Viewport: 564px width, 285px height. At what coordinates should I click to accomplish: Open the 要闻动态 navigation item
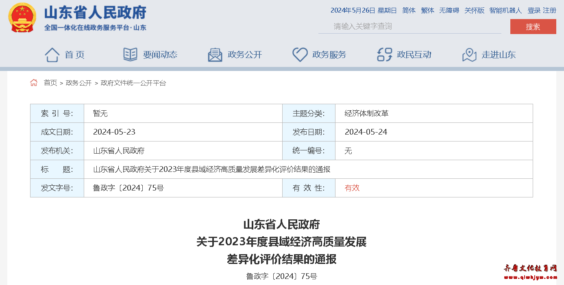pos(160,55)
